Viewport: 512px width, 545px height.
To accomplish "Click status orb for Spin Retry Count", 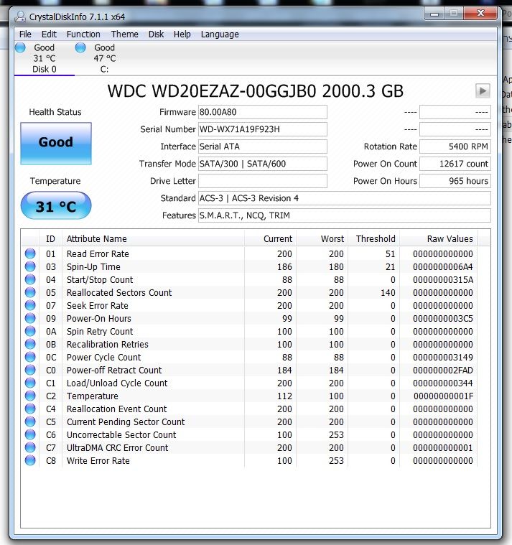I will point(30,331).
